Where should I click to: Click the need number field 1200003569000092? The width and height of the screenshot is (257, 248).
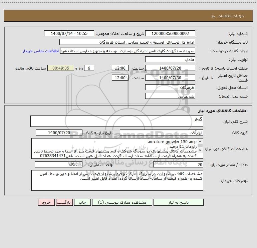pyautogui.click(x=170, y=34)
